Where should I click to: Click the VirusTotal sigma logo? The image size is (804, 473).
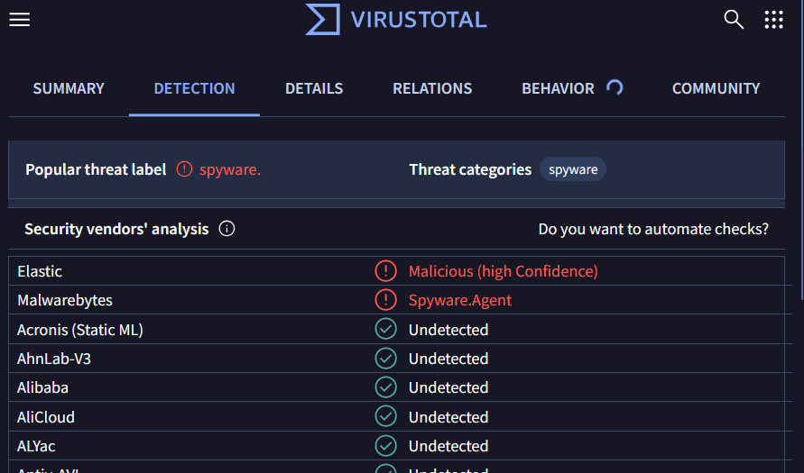[323, 20]
